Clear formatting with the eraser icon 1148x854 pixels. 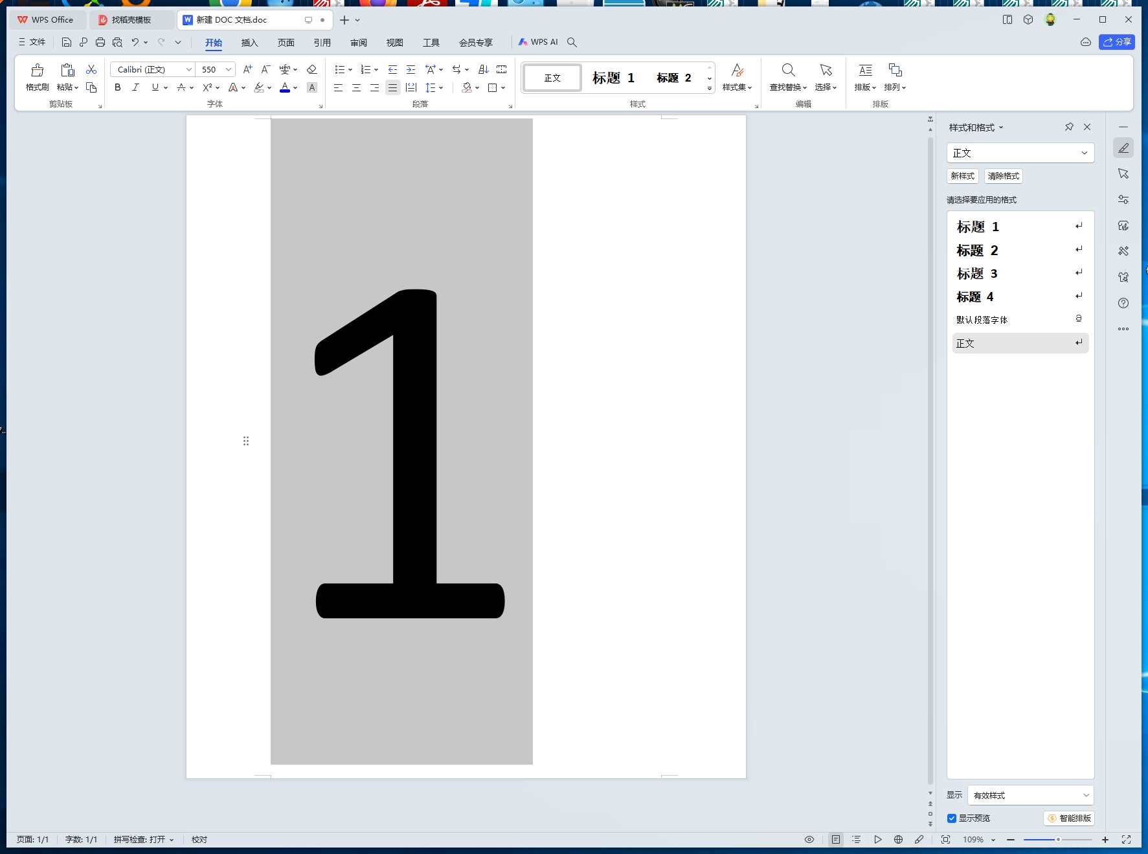pyautogui.click(x=311, y=69)
